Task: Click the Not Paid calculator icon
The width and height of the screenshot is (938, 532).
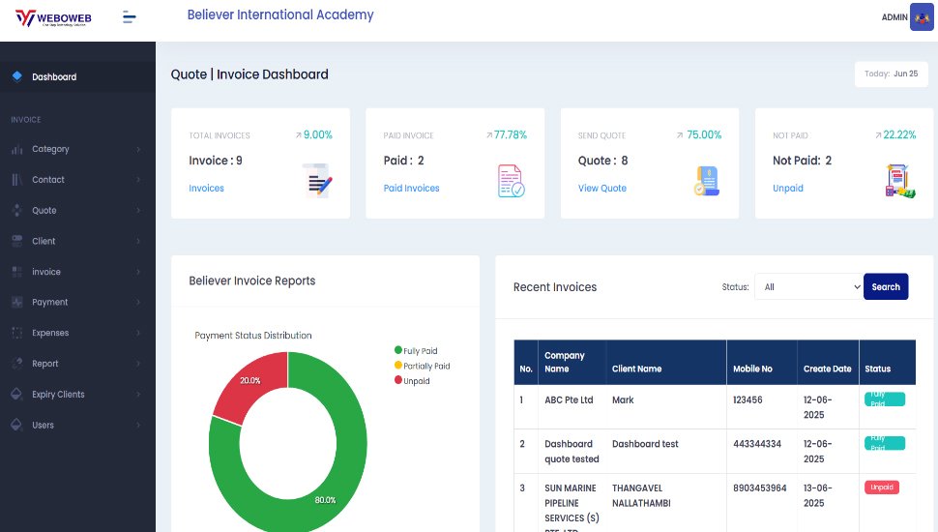Action: point(900,181)
